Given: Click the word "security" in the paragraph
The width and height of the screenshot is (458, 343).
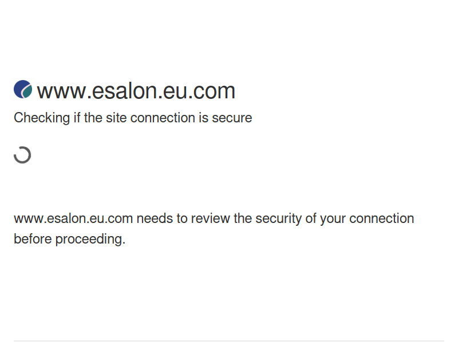Looking at the screenshot, I should pyautogui.click(x=279, y=219).
